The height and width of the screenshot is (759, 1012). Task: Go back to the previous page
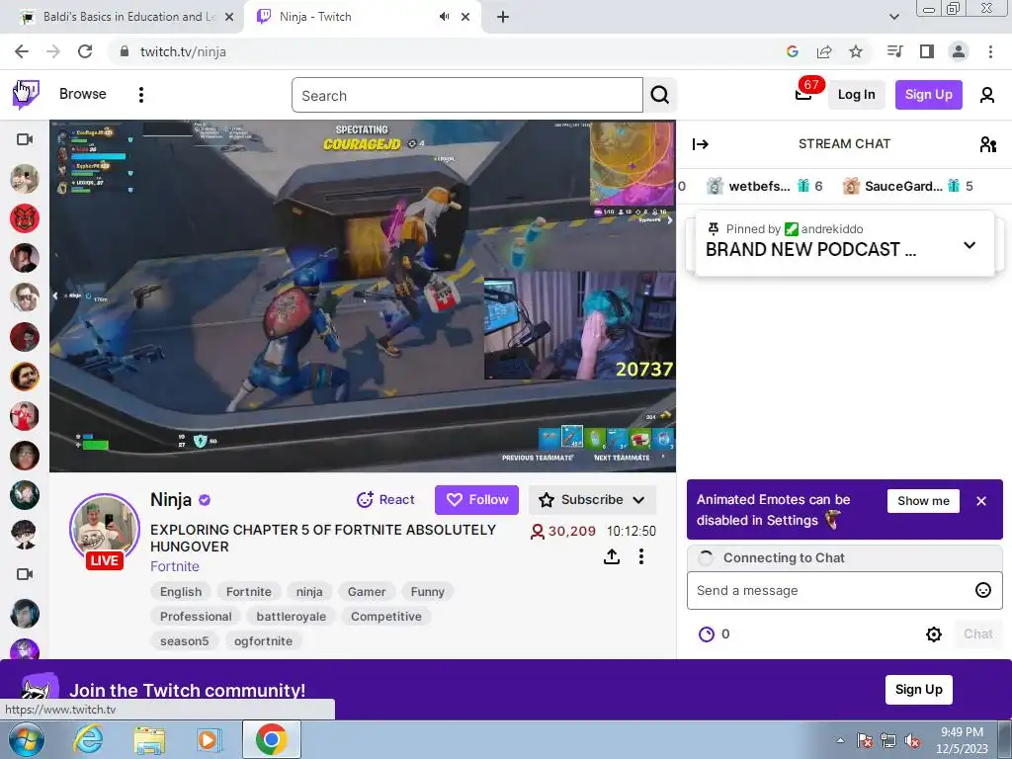tap(22, 51)
